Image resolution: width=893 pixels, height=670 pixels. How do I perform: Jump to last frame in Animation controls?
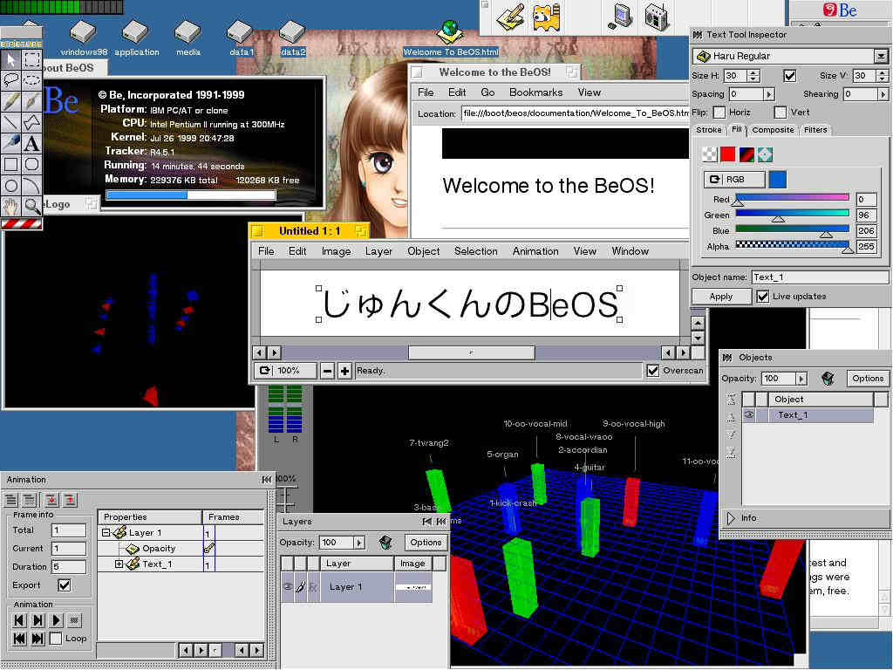(37, 638)
